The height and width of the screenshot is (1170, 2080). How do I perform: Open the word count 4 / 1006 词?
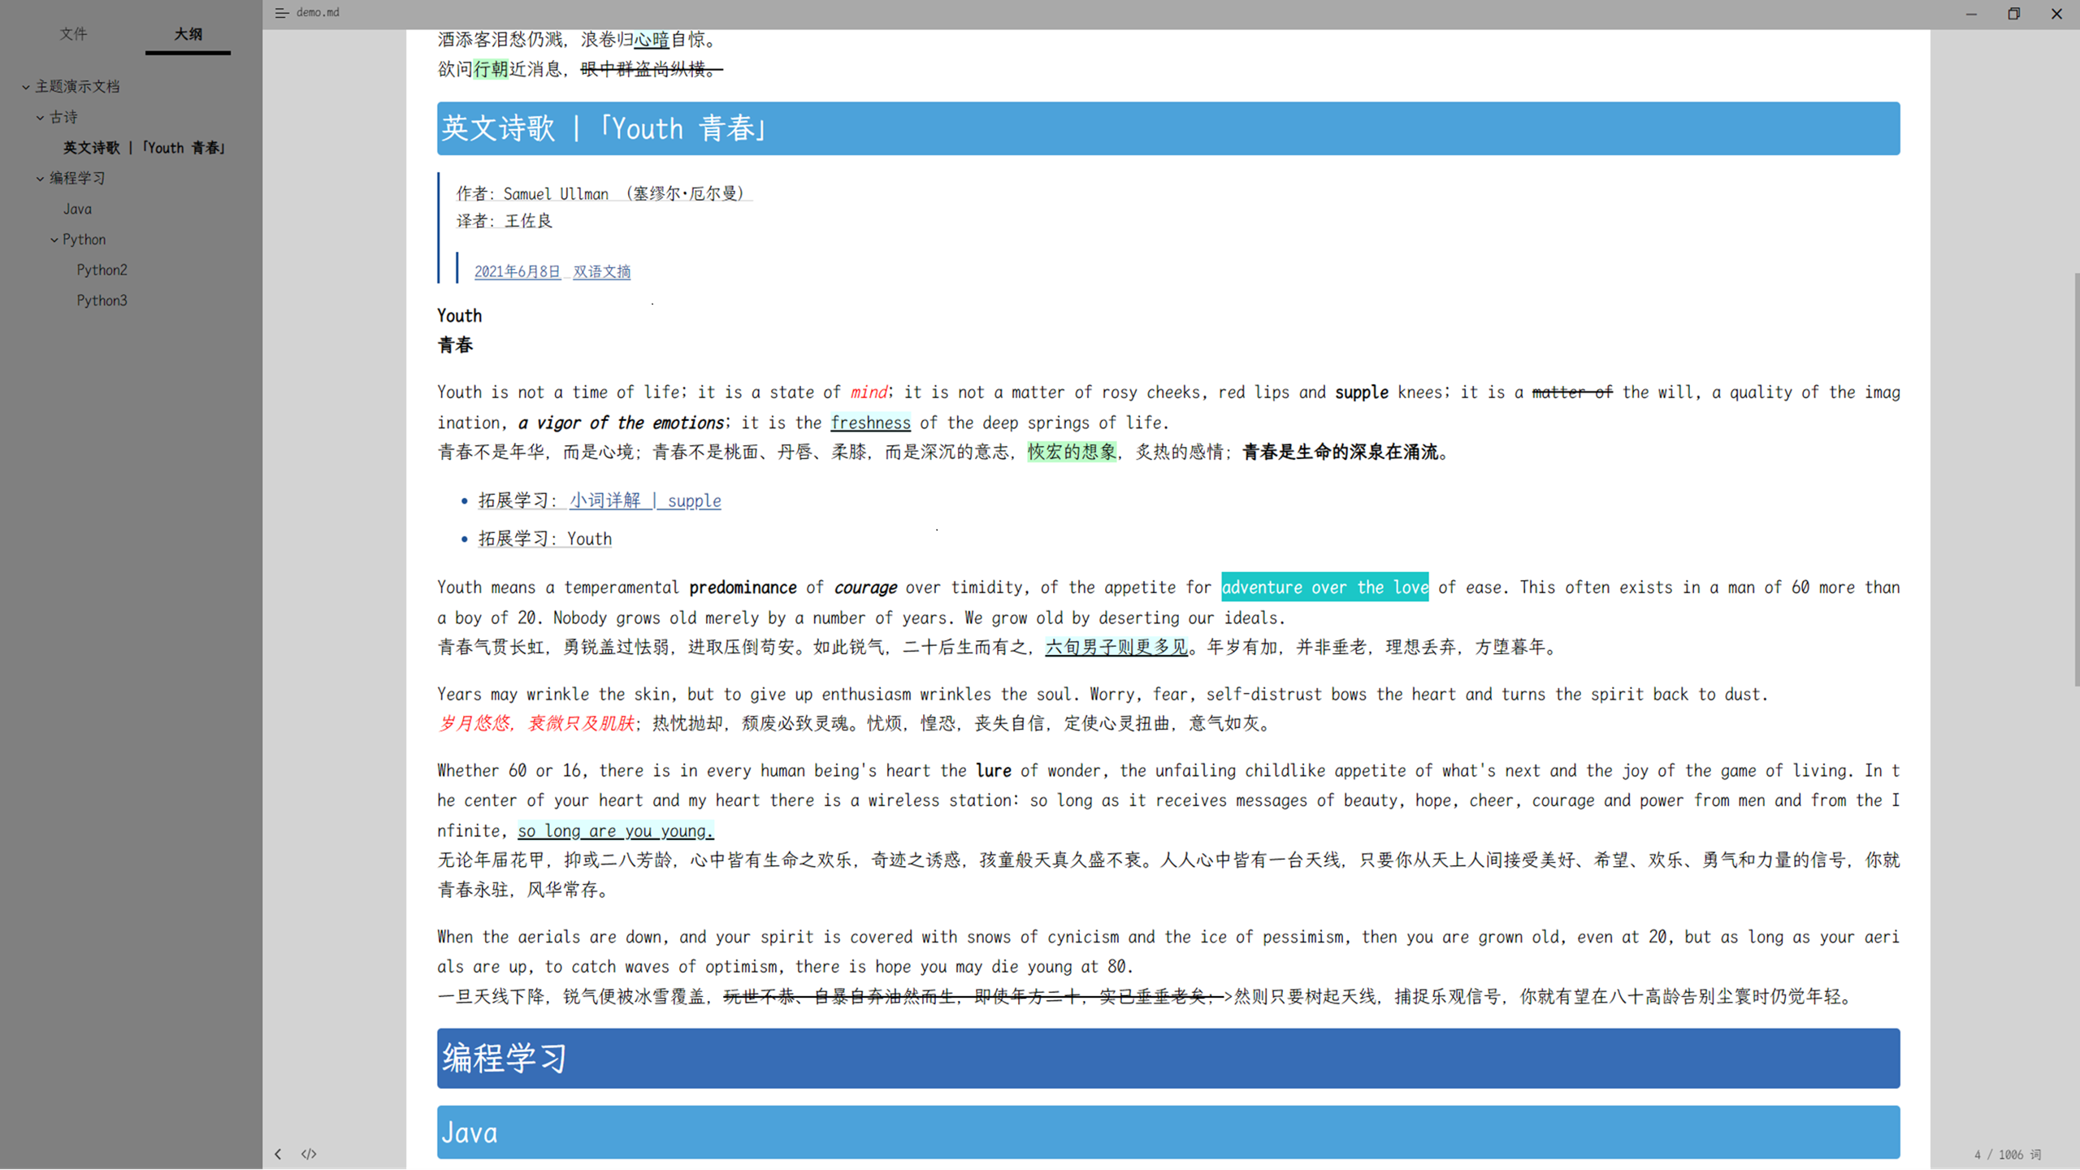click(2008, 1155)
